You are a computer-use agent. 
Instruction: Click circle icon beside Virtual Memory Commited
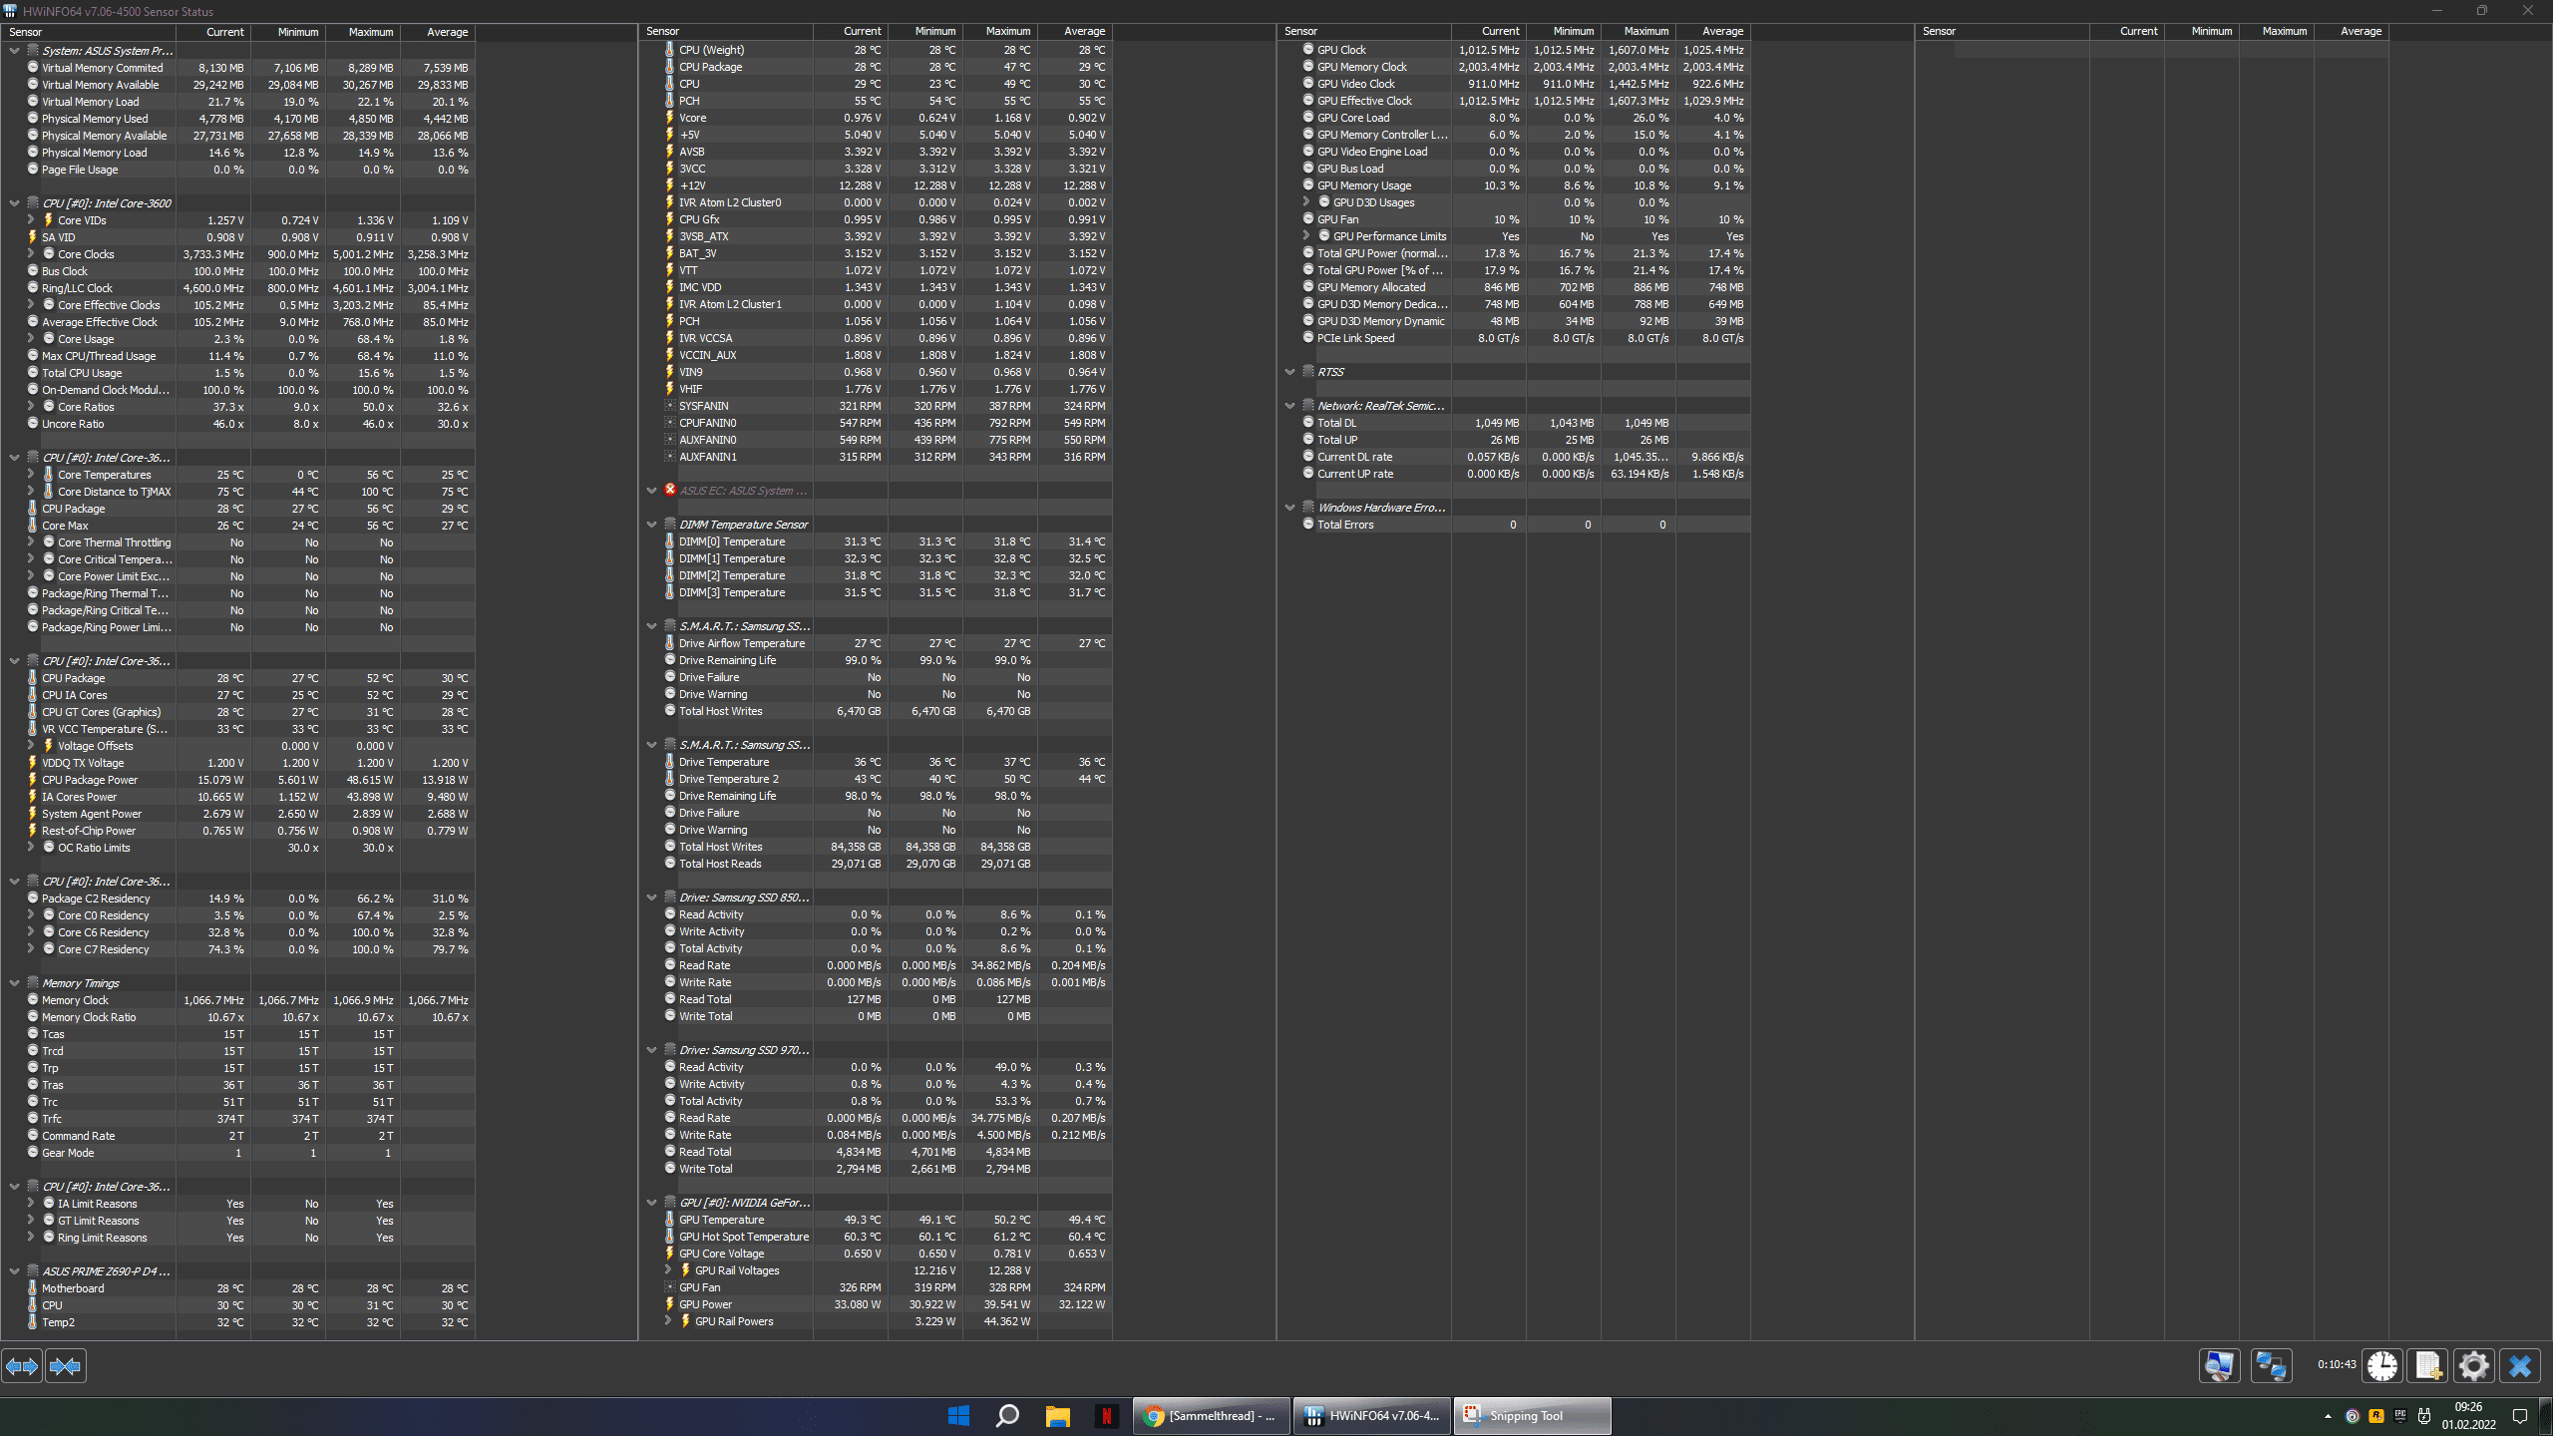pos(33,68)
